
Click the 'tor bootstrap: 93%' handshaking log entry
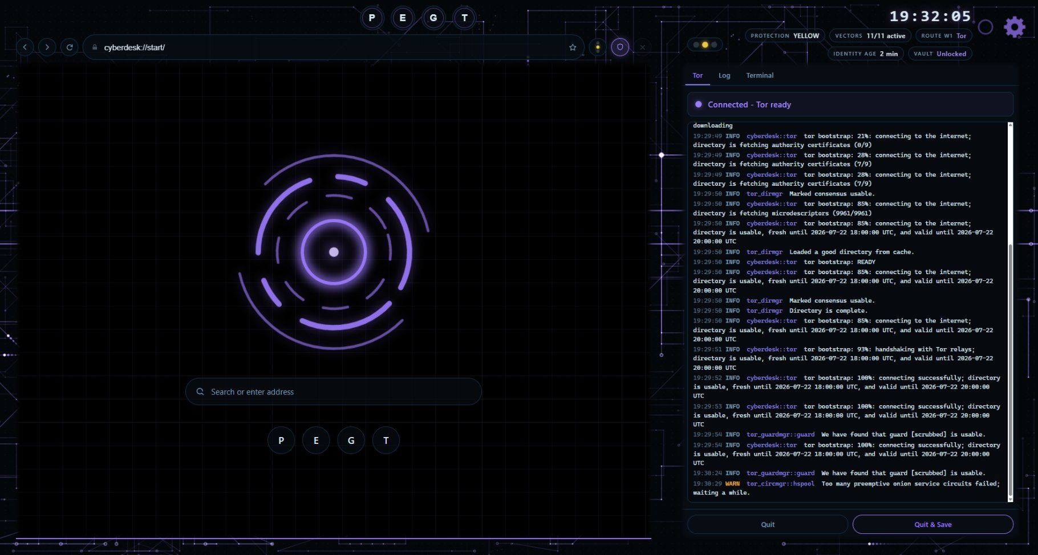(x=843, y=358)
